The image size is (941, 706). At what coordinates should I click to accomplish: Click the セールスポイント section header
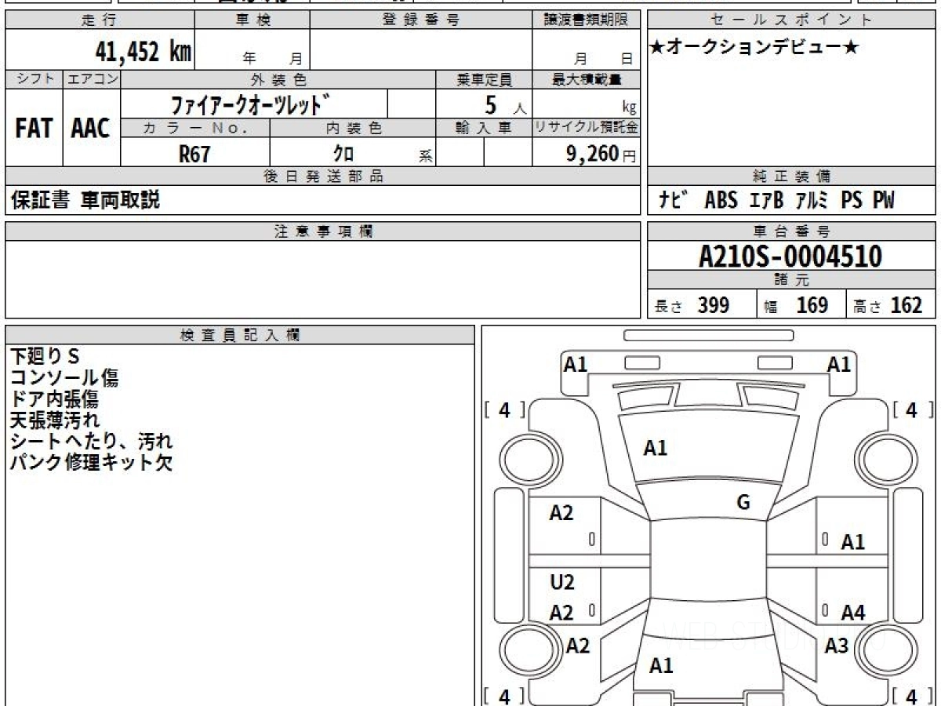tap(792, 20)
